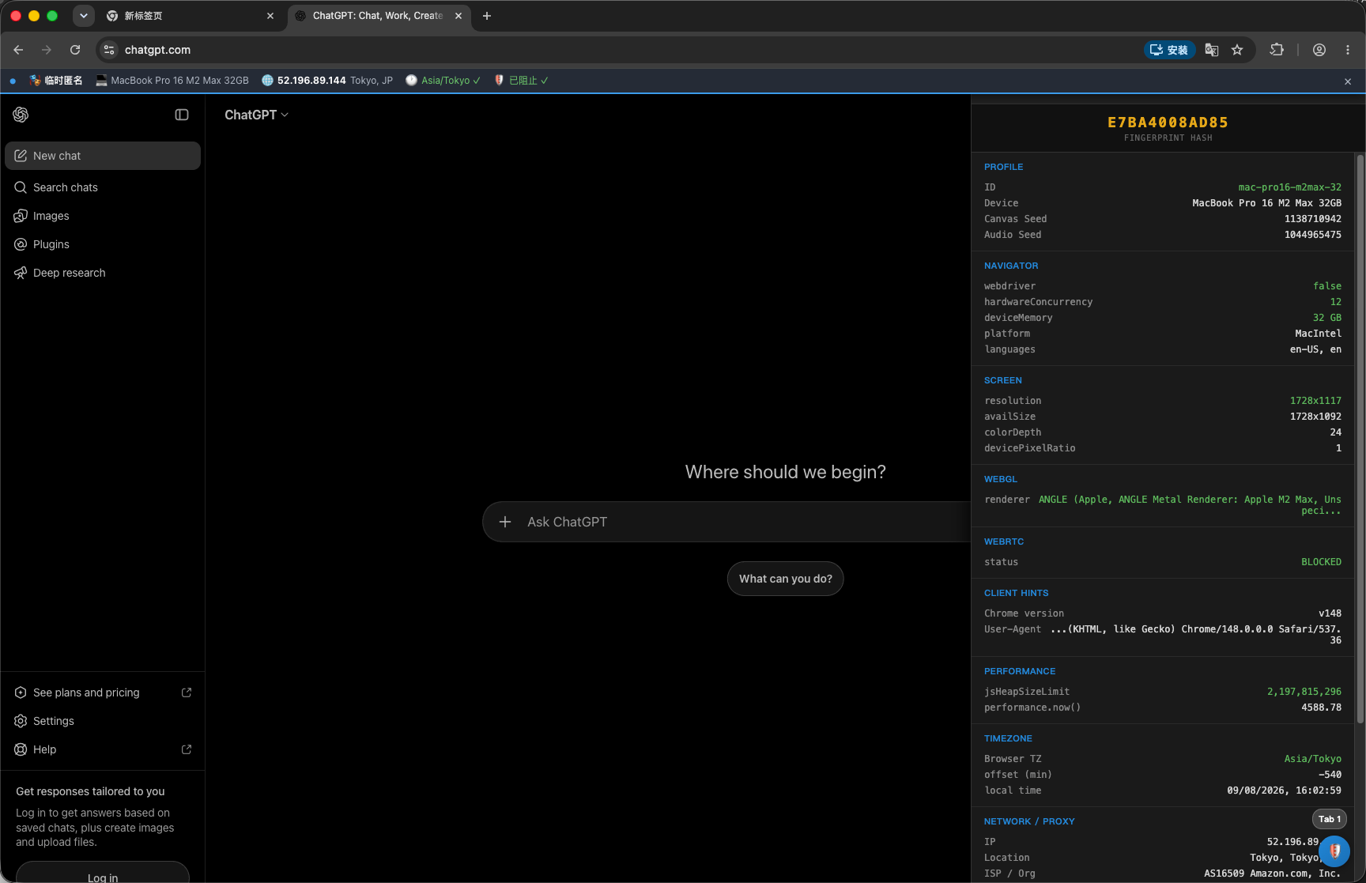Open Chrome three-dot menu

tap(1348, 50)
